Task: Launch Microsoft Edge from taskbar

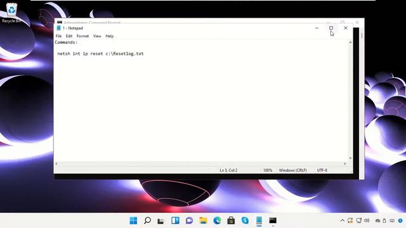Action: [x=217, y=220]
